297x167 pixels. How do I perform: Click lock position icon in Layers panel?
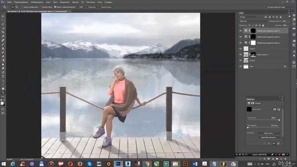pos(256,26)
